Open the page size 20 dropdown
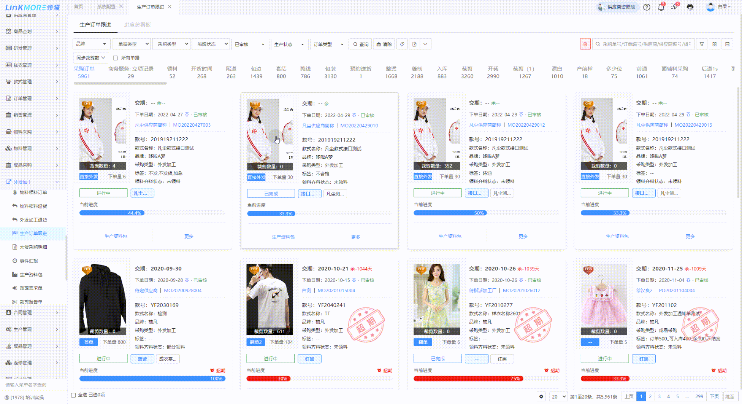The image size is (742, 404). pos(558,396)
